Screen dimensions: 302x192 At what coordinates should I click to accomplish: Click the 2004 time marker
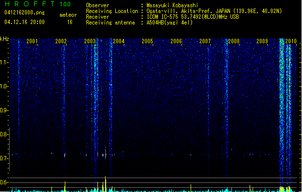pos(119,41)
